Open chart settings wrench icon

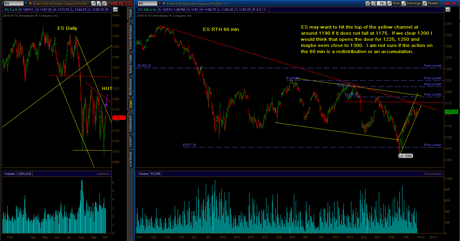(373, 3)
